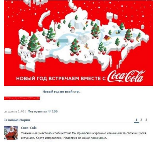The height and width of the screenshot is (142, 153).
Task: Click the 106 likes counter
Action: coord(55,112)
